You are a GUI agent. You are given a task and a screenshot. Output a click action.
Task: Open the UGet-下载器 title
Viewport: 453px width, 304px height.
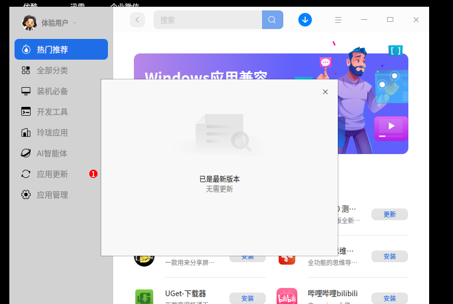coord(185,294)
